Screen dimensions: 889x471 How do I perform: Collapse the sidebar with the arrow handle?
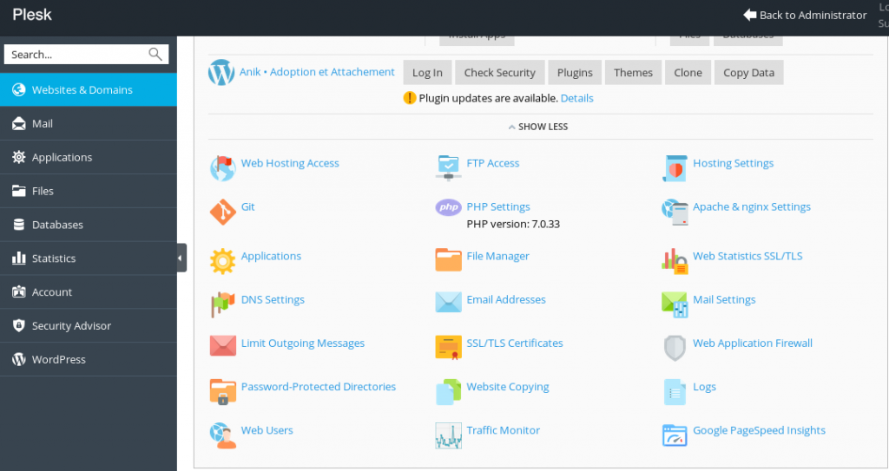(181, 258)
